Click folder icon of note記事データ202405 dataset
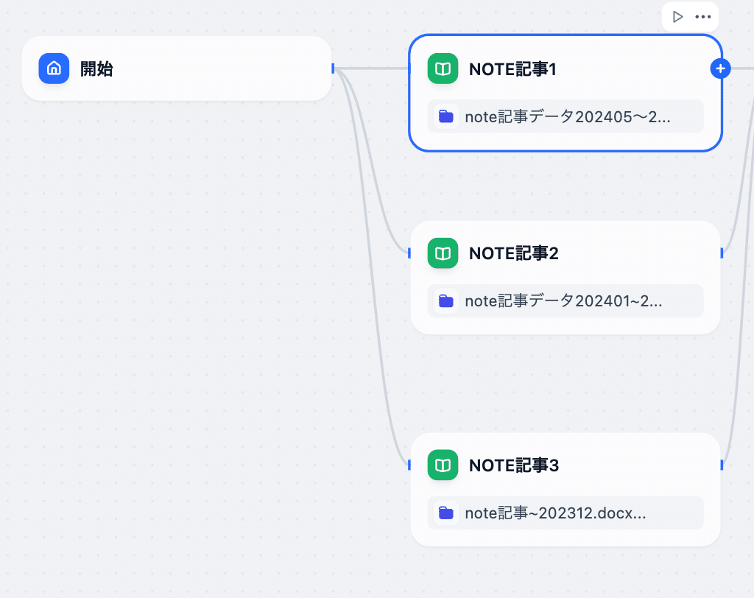Image resolution: width=754 pixels, height=598 pixels. click(x=445, y=116)
